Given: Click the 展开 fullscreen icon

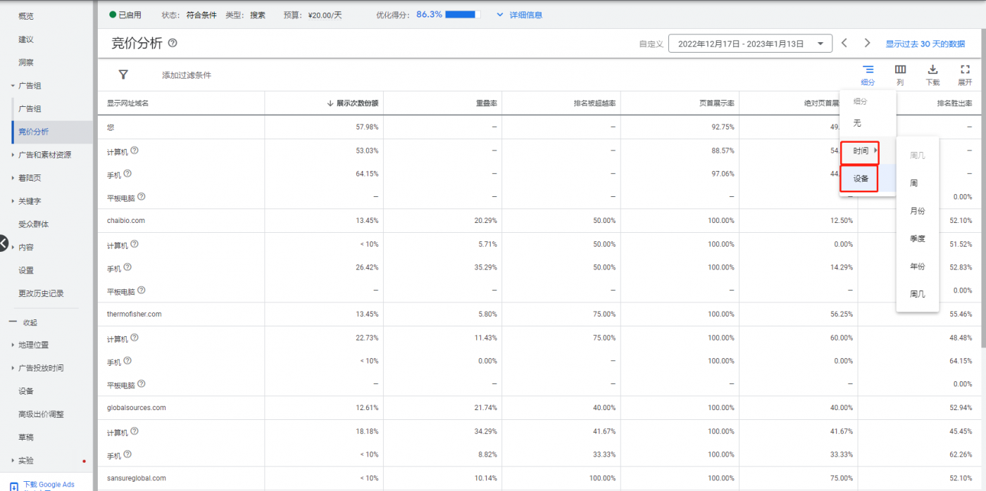Looking at the screenshot, I should point(965,70).
